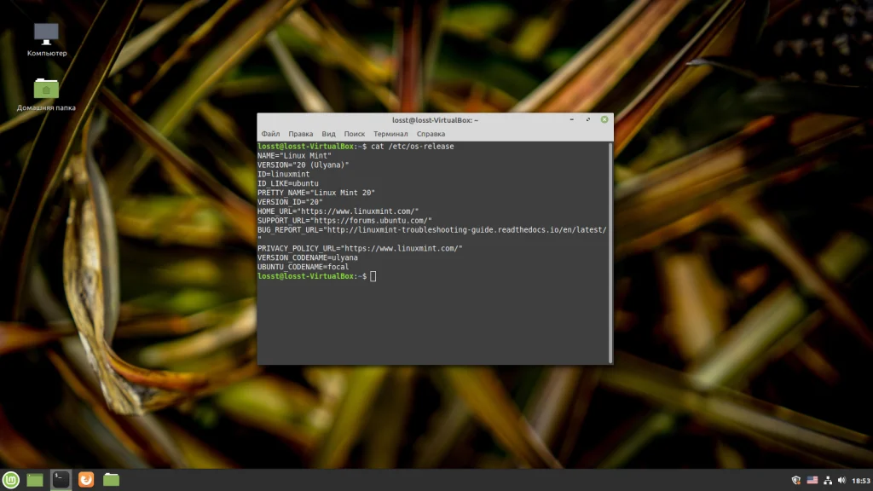Click the PRETTY_NAME="Linux Mint 20" line
Image resolution: width=873 pixels, height=491 pixels.
point(316,193)
